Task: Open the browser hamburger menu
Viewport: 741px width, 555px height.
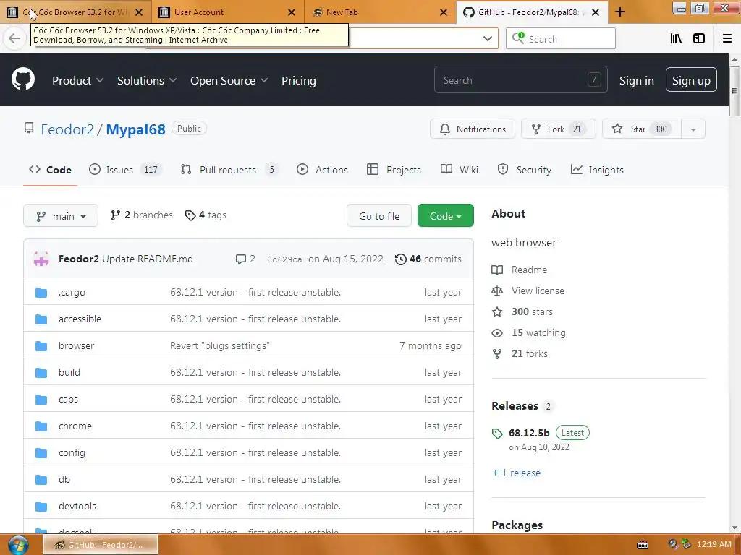Action: pos(727,39)
